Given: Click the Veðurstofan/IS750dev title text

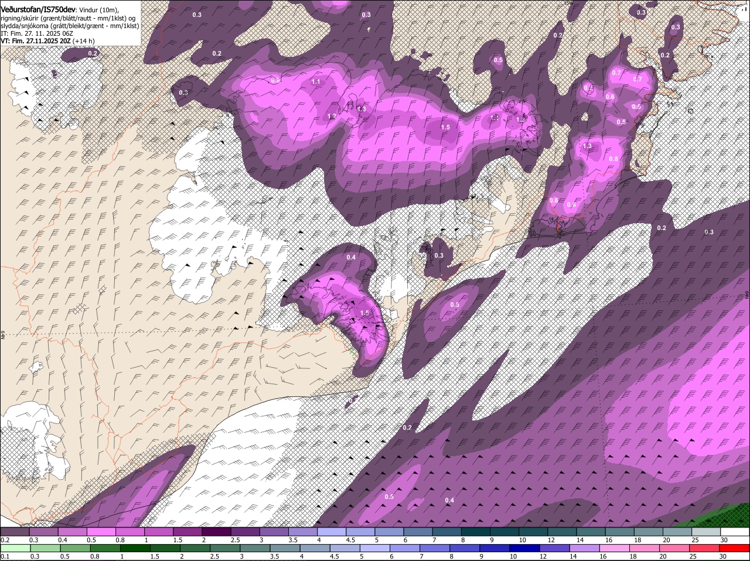Looking at the screenshot, I should pos(38,10).
